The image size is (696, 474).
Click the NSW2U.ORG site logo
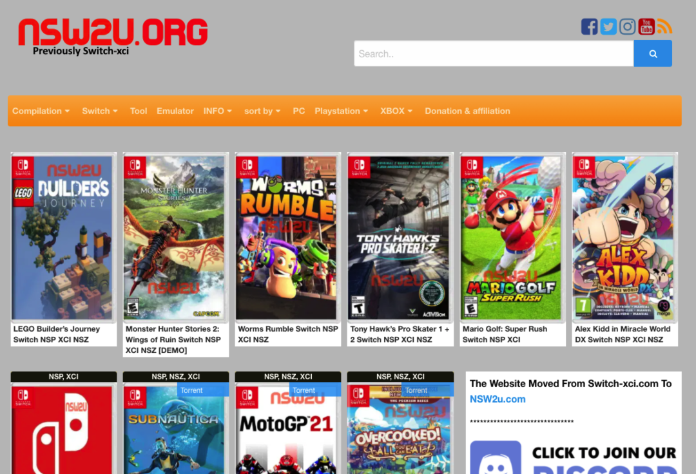point(113,37)
